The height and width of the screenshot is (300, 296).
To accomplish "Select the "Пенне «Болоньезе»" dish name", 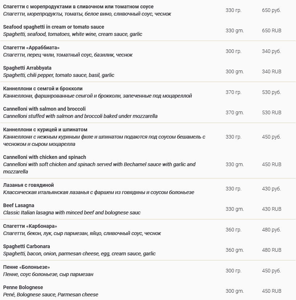I will [27, 267].
